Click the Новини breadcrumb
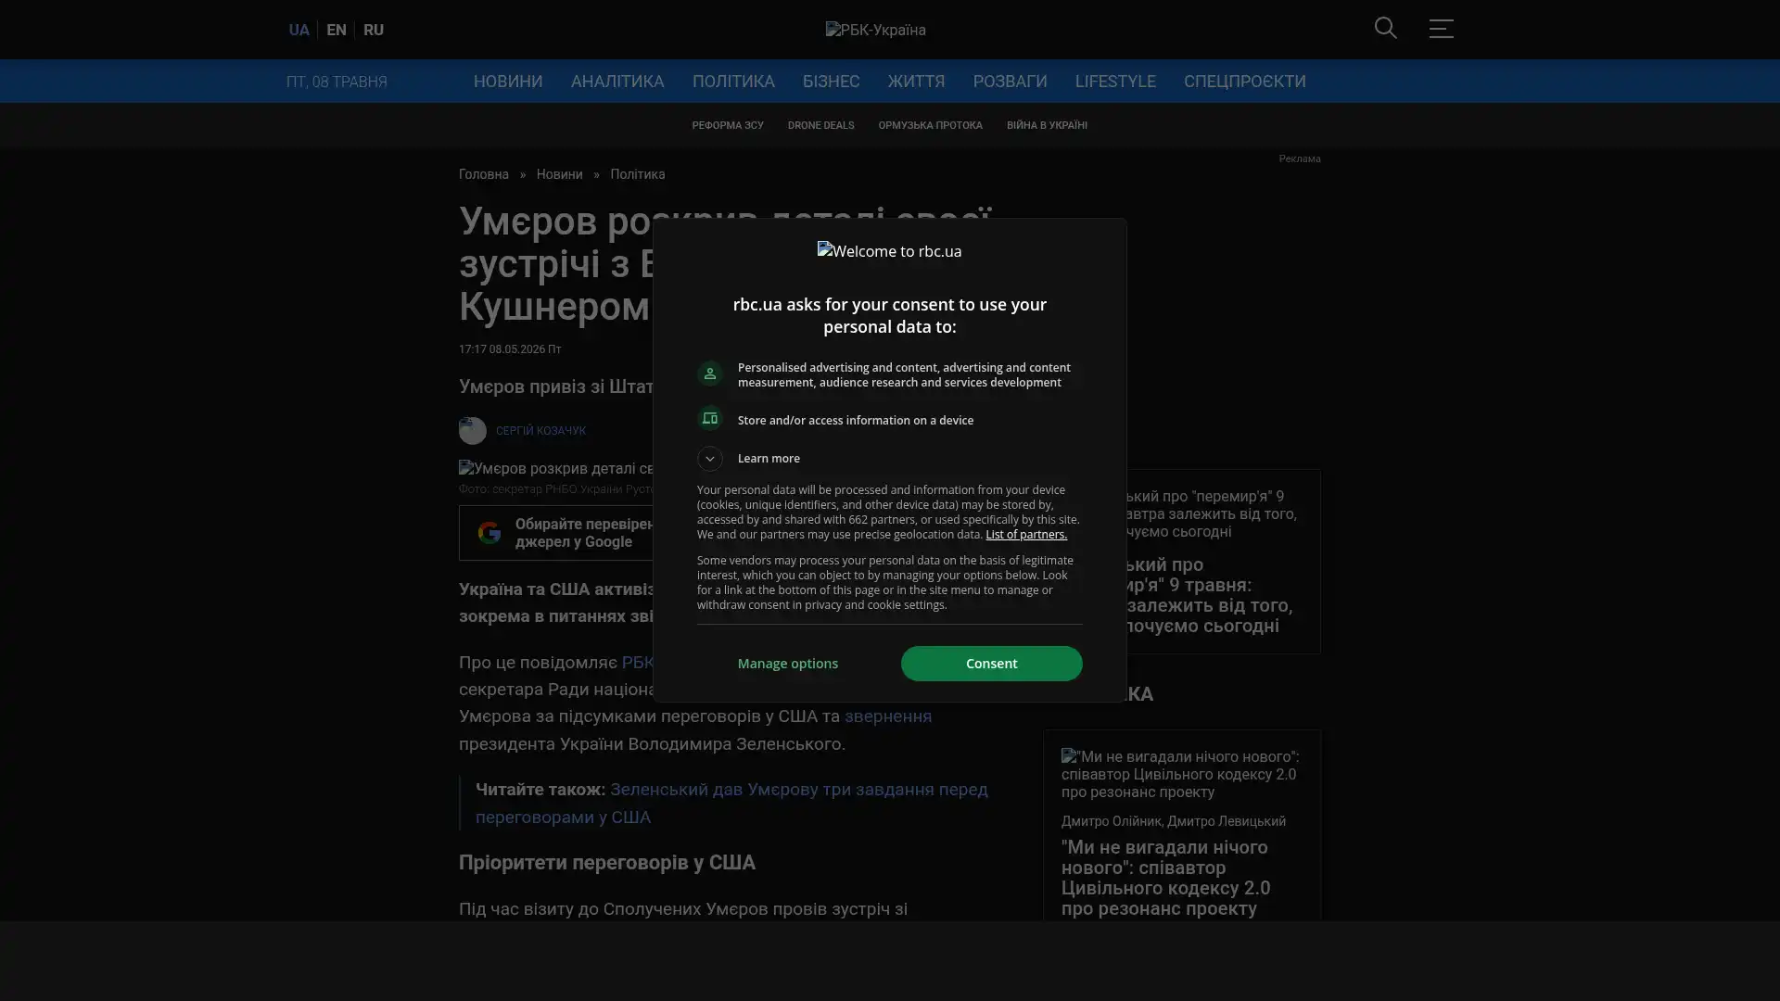Image resolution: width=1780 pixels, height=1001 pixels. pos(559,174)
